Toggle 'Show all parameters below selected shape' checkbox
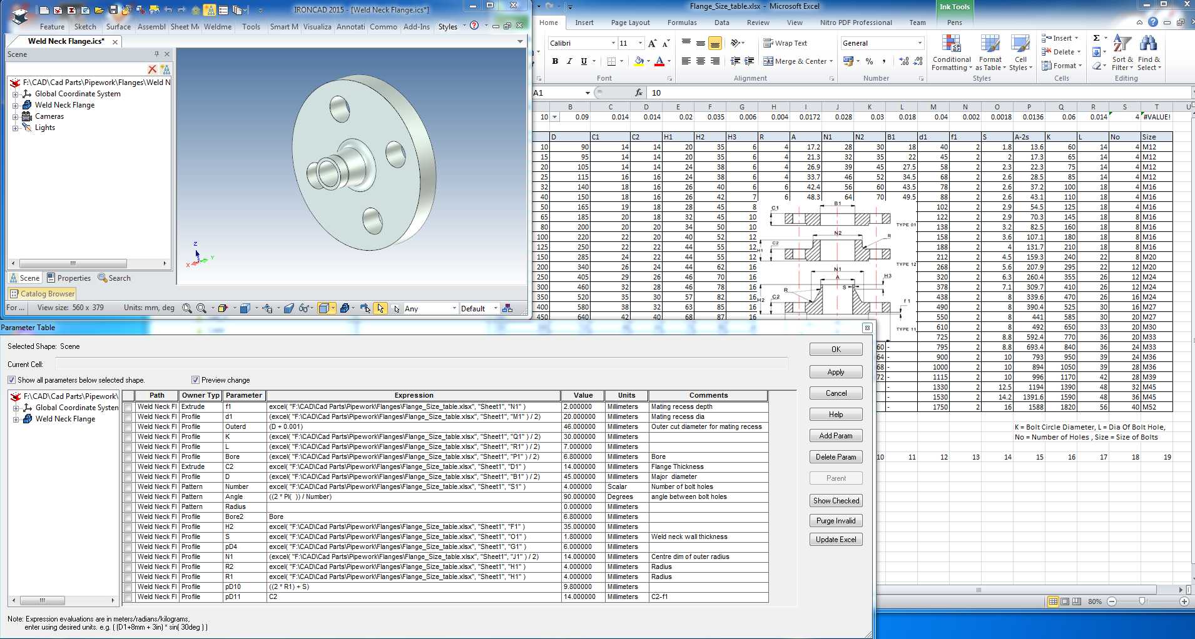 click(11, 380)
